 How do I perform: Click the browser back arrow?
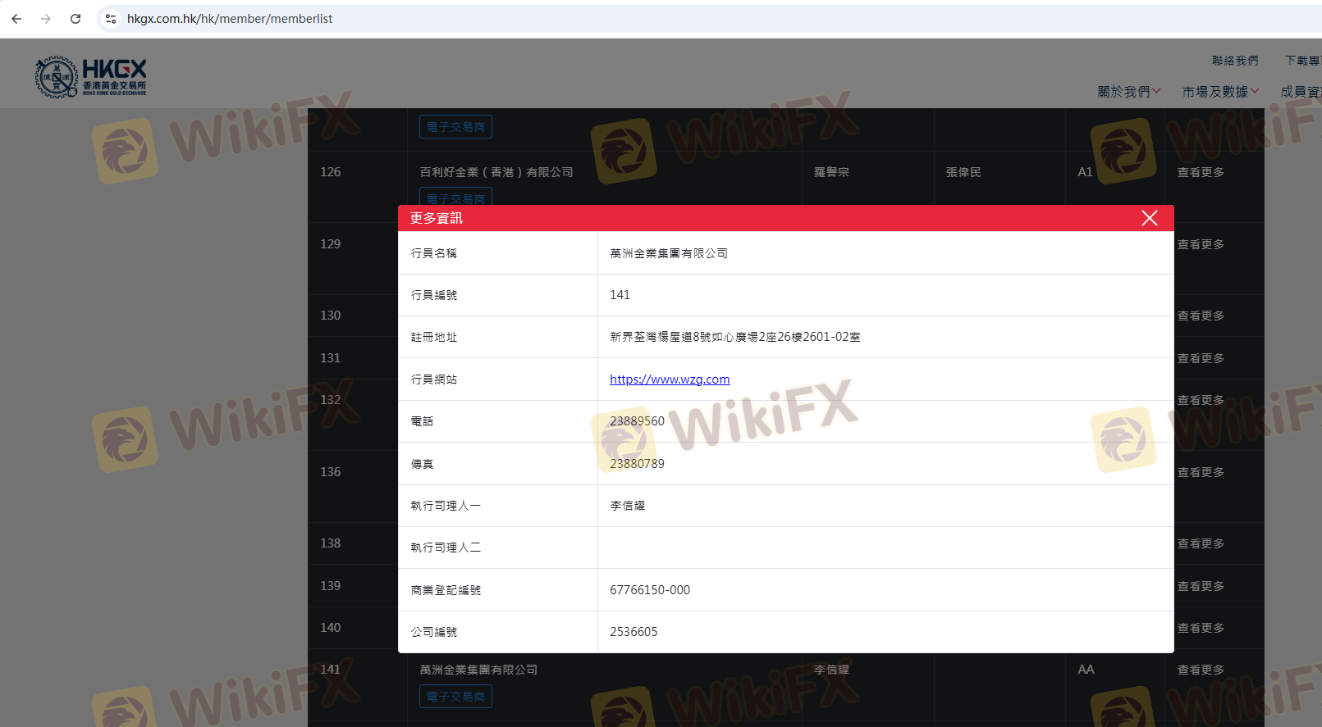click(x=16, y=19)
